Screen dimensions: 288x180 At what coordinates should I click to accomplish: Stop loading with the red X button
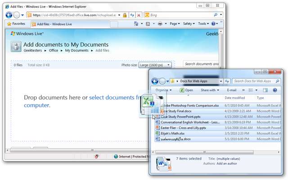click(x=139, y=15)
